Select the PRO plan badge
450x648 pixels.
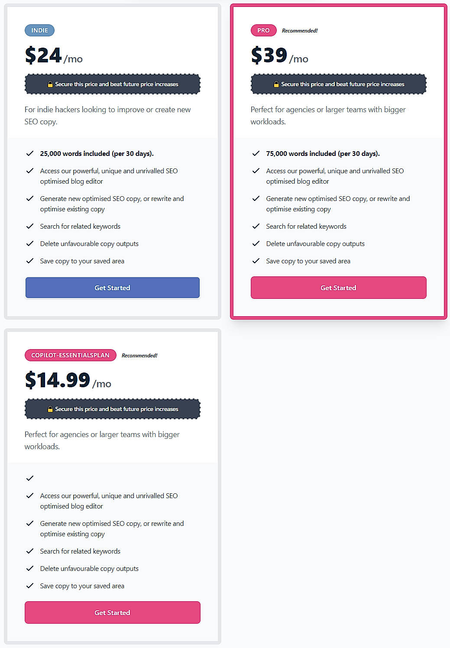coord(263,30)
